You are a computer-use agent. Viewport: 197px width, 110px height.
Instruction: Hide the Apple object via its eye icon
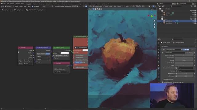tap(193, 21)
